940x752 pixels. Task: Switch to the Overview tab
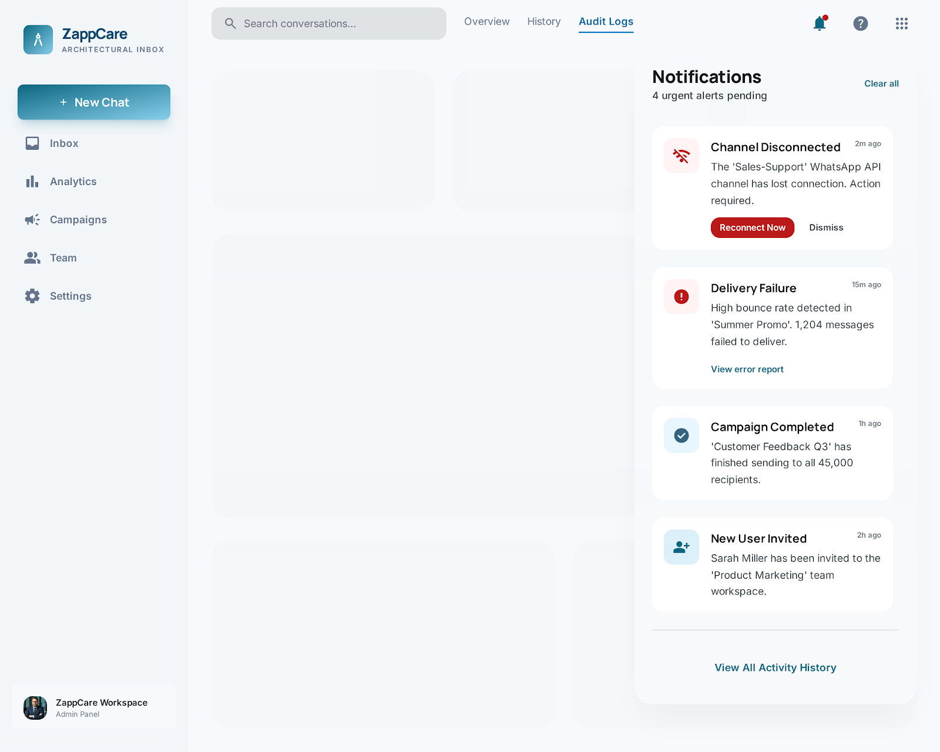pos(486,22)
